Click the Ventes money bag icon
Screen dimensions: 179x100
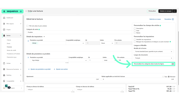[x=4, y=35]
